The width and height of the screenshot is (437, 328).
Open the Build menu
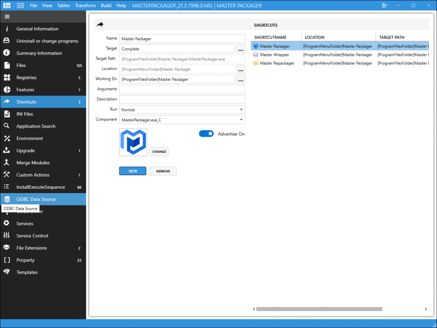pyautogui.click(x=106, y=6)
